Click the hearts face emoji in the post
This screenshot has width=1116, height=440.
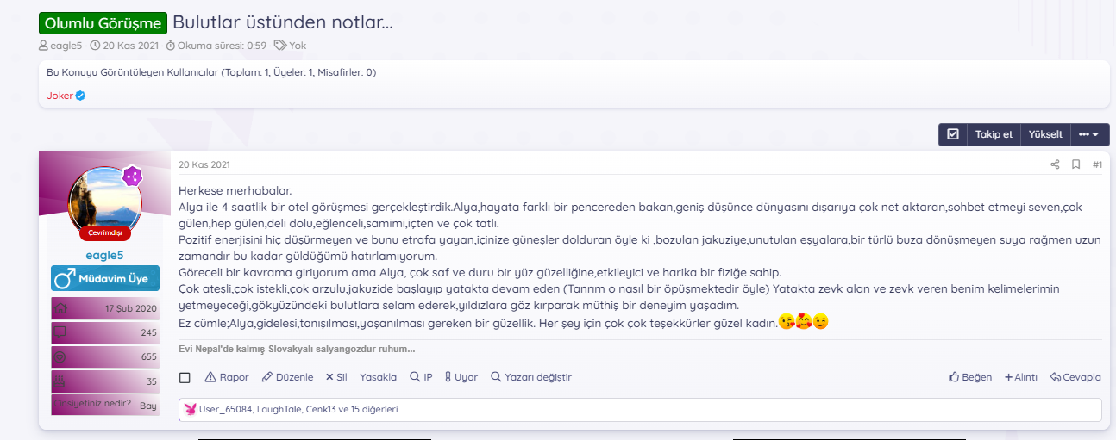[803, 322]
